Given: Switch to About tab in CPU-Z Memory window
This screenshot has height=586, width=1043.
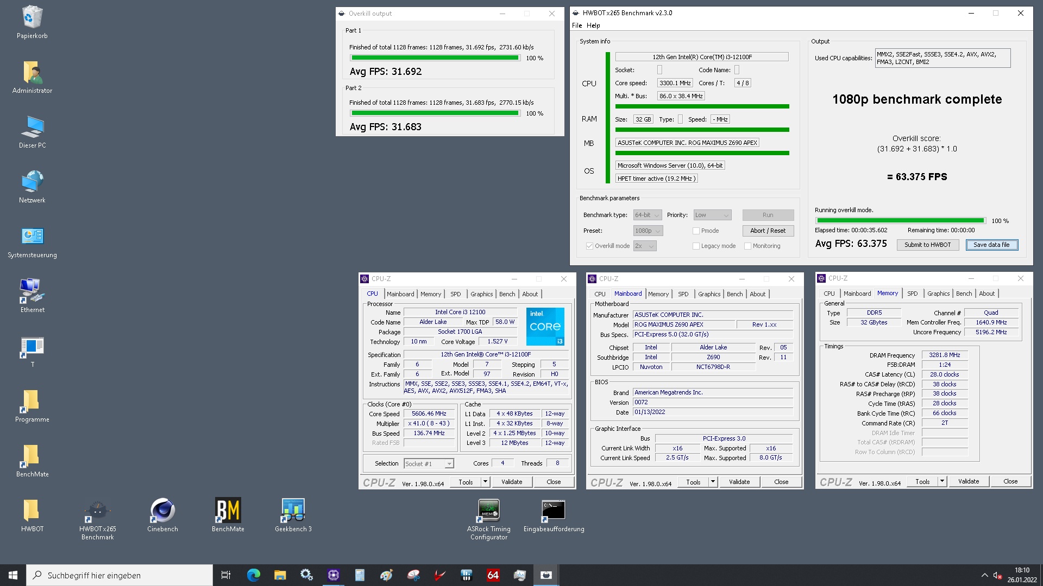Looking at the screenshot, I should 987,294.
